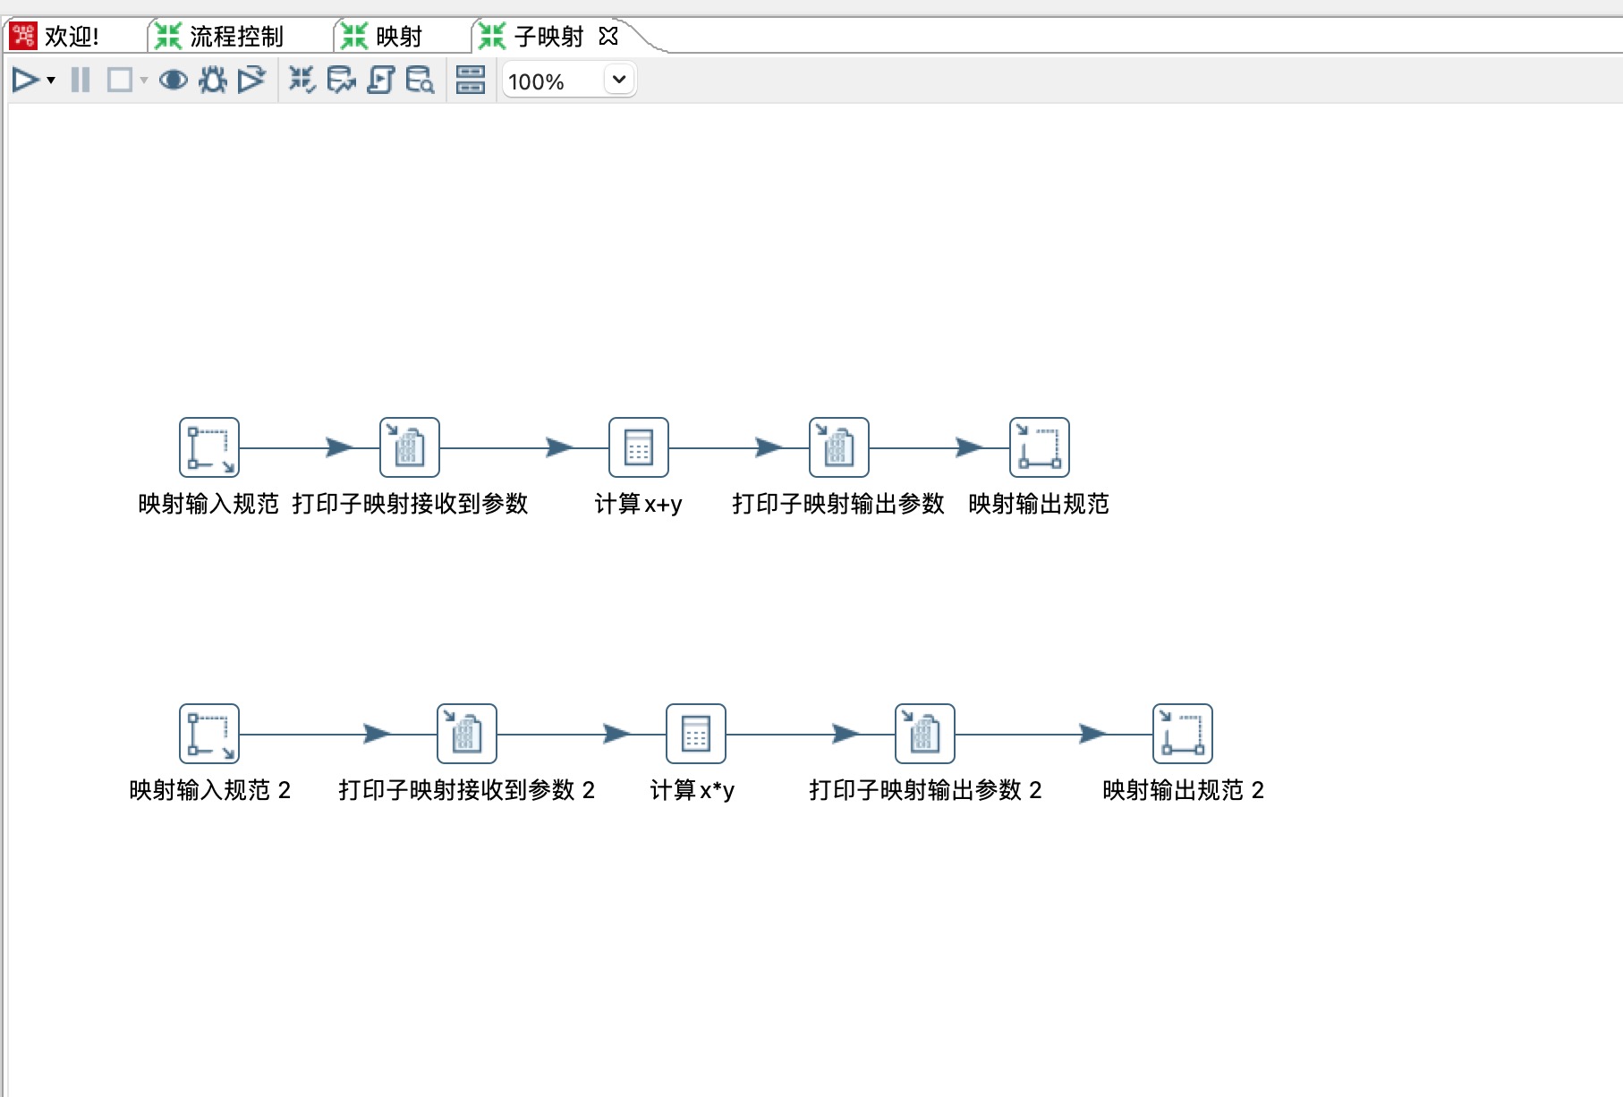Expand the stop options dropdown arrow
The height and width of the screenshot is (1097, 1623).
coord(143,81)
